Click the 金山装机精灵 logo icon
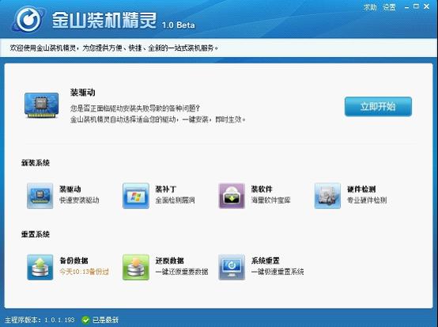 coord(28,20)
